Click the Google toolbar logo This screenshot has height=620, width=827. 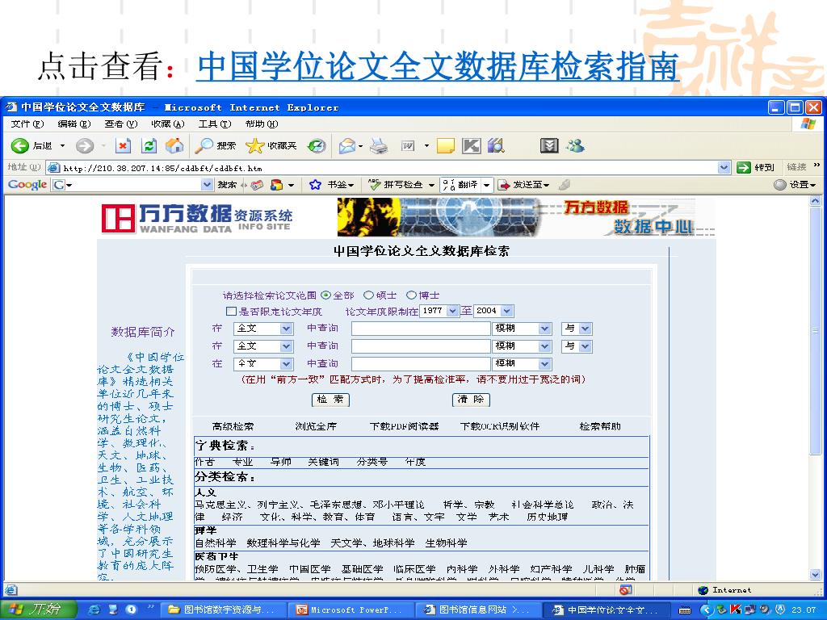pyautogui.click(x=27, y=185)
